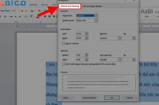Click the Set As Default button
Viewport: 159px width, 105px height.
click(89, 98)
